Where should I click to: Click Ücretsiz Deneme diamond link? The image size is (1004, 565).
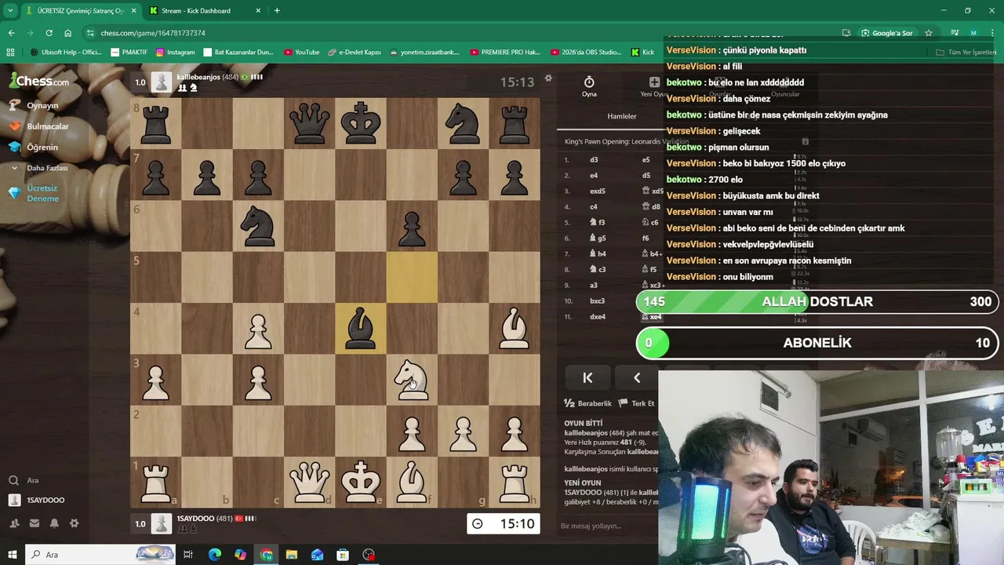[x=35, y=194]
